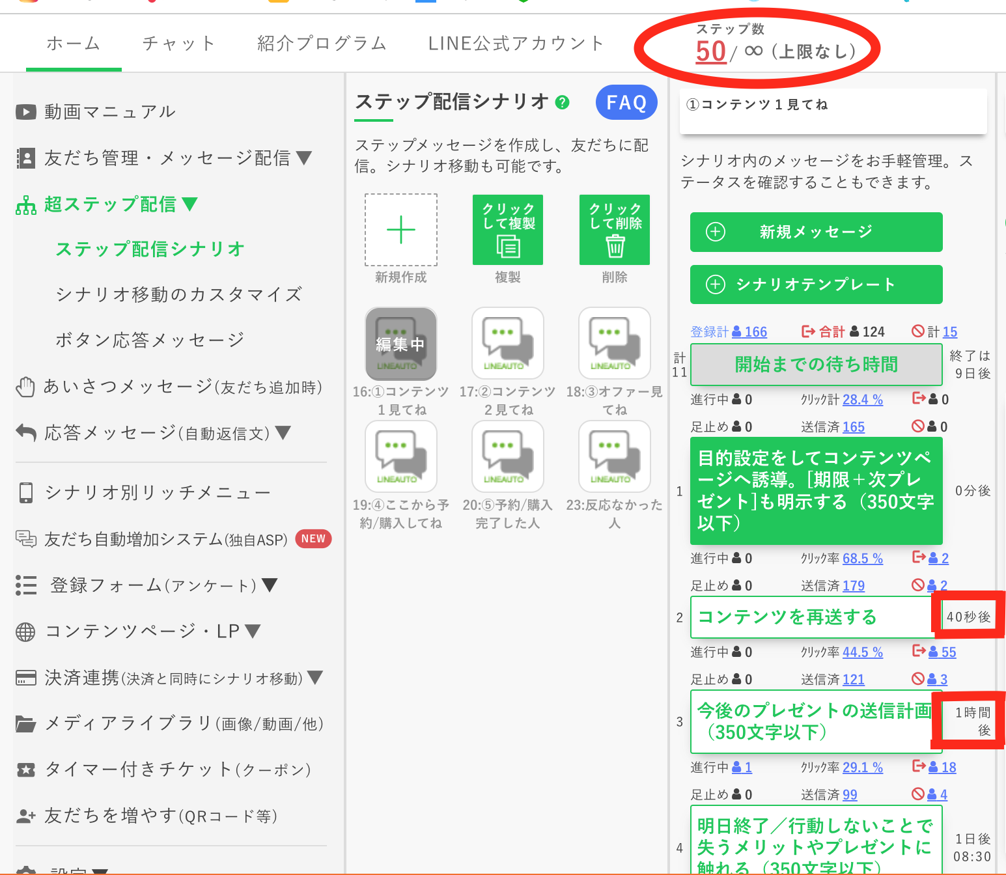
Task: Open ボタン応答メッセージ
Action: [x=150, y=340]
